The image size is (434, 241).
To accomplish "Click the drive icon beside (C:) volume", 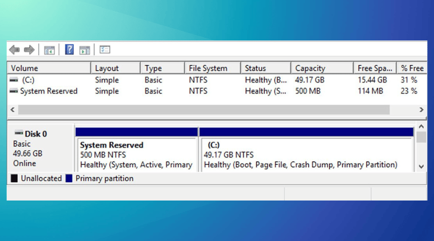I will 14,80.
